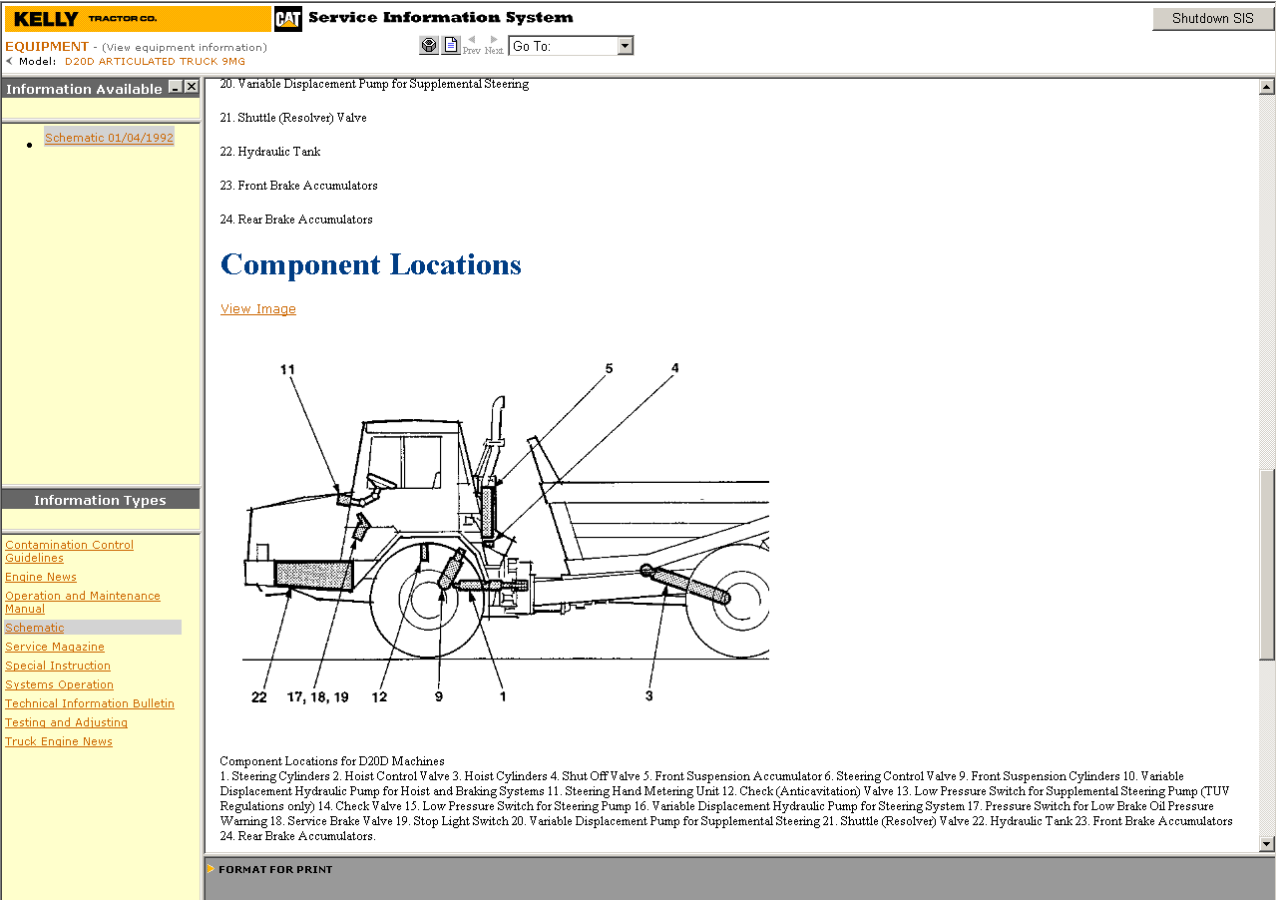Click the Information Types panel header
The height and width of the screenshot is (900, 1277).
100,500
